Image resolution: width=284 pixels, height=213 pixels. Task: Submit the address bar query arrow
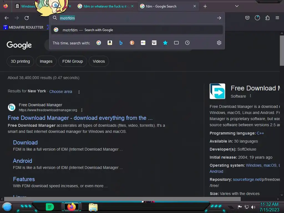[219, 18]
